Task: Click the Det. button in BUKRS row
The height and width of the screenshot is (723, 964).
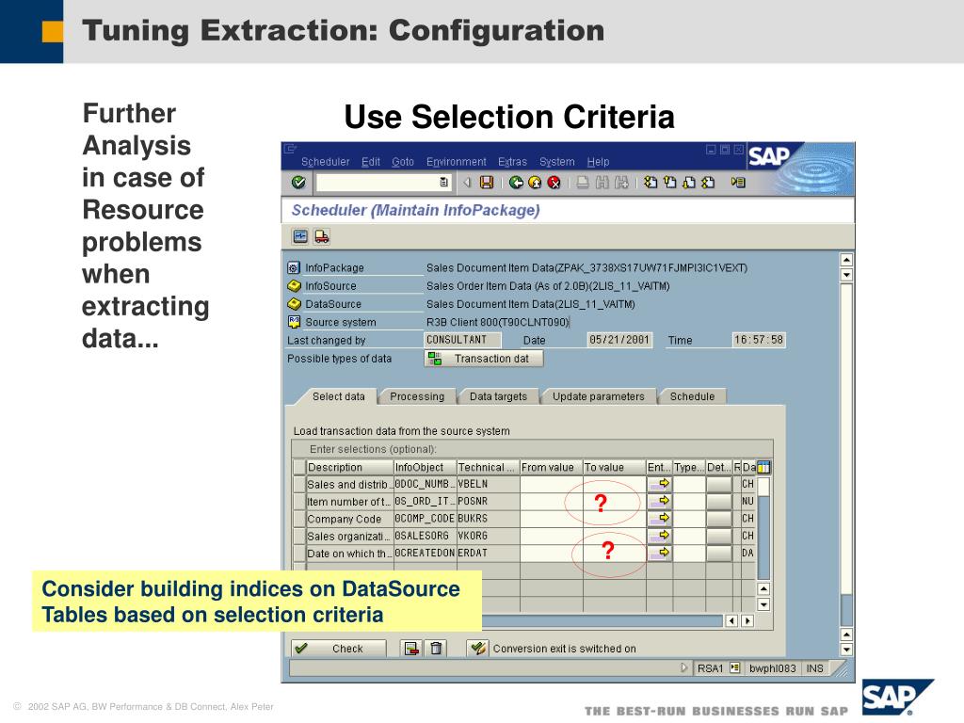Action: 718,519
